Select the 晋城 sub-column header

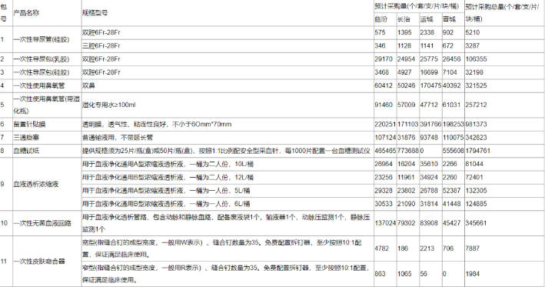449,19
